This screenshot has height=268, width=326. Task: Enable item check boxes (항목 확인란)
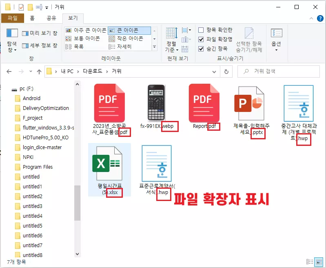point(215,30)
